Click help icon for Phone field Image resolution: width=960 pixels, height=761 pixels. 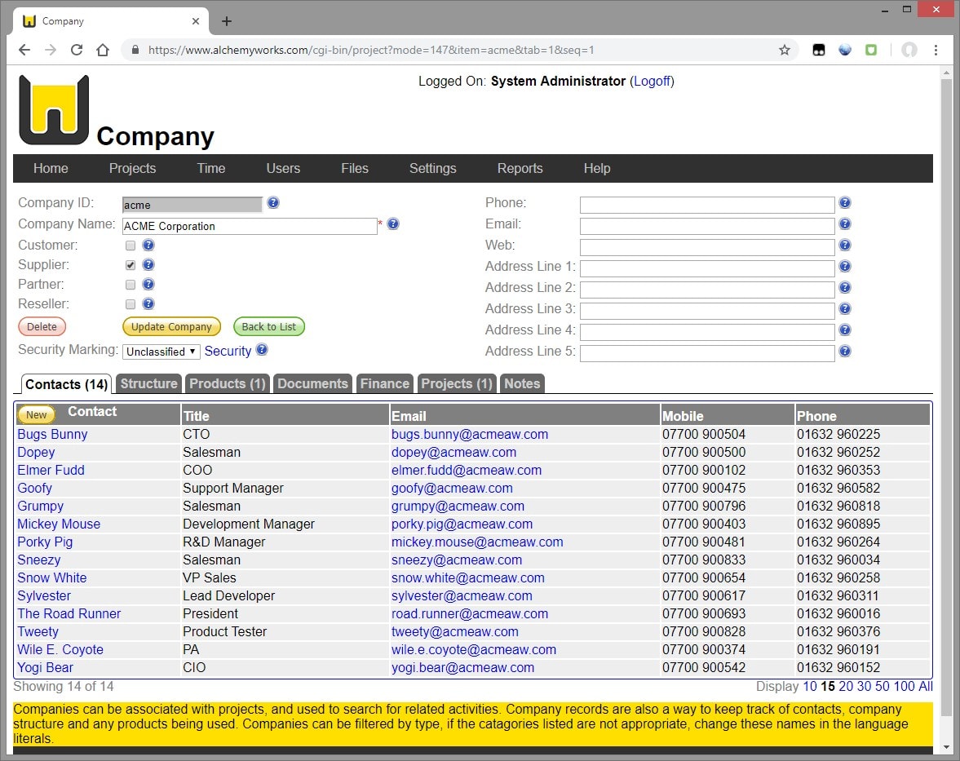pyautogui.click(x=845, y=202)
